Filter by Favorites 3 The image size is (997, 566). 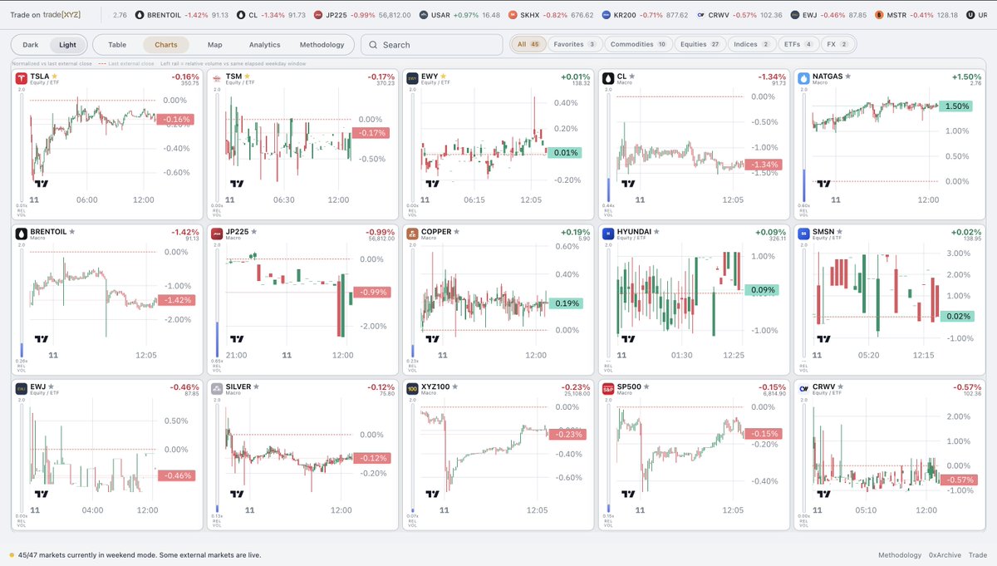tap(575, 44)
